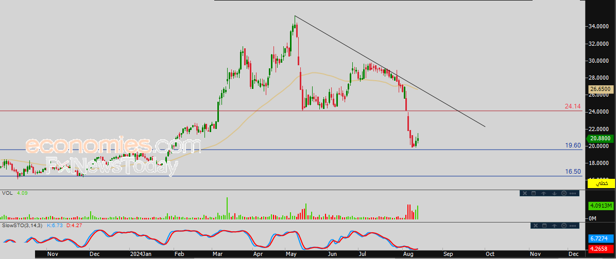Click the Dec time axis label at right

click(573, 254)
